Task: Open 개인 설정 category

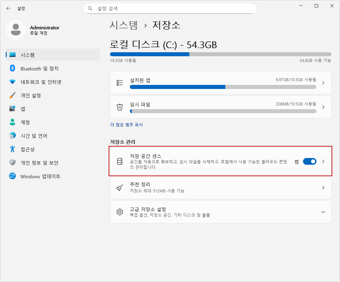Action: pos(53,95)
